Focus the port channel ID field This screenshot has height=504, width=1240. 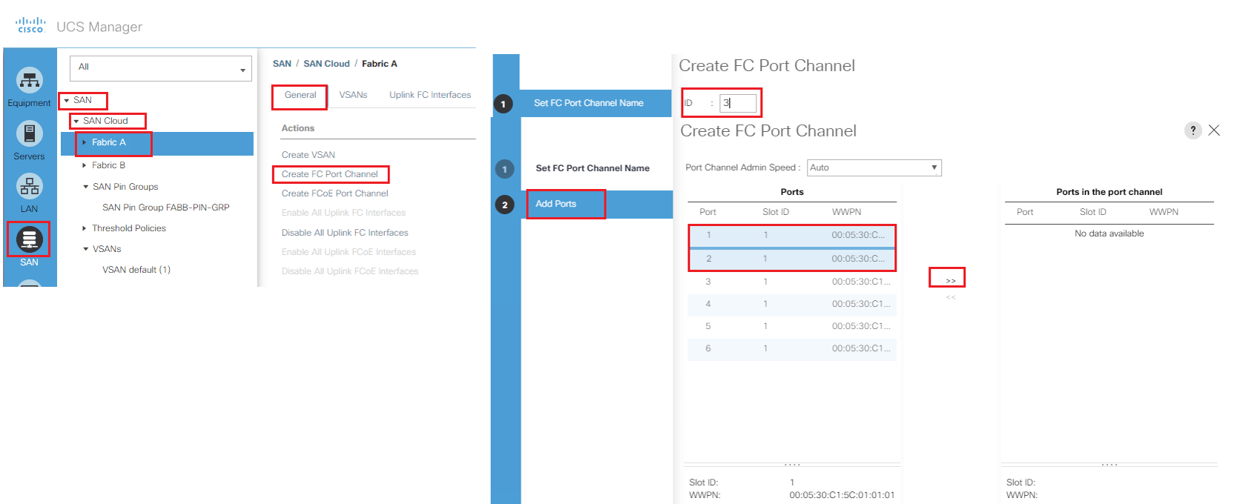coord(738,103)
